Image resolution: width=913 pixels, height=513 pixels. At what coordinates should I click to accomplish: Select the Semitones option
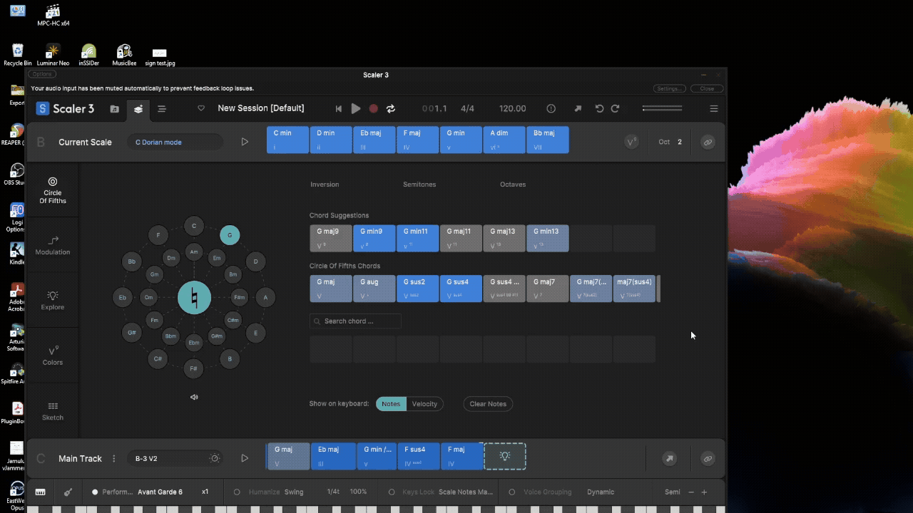click(x=419, y=185)
